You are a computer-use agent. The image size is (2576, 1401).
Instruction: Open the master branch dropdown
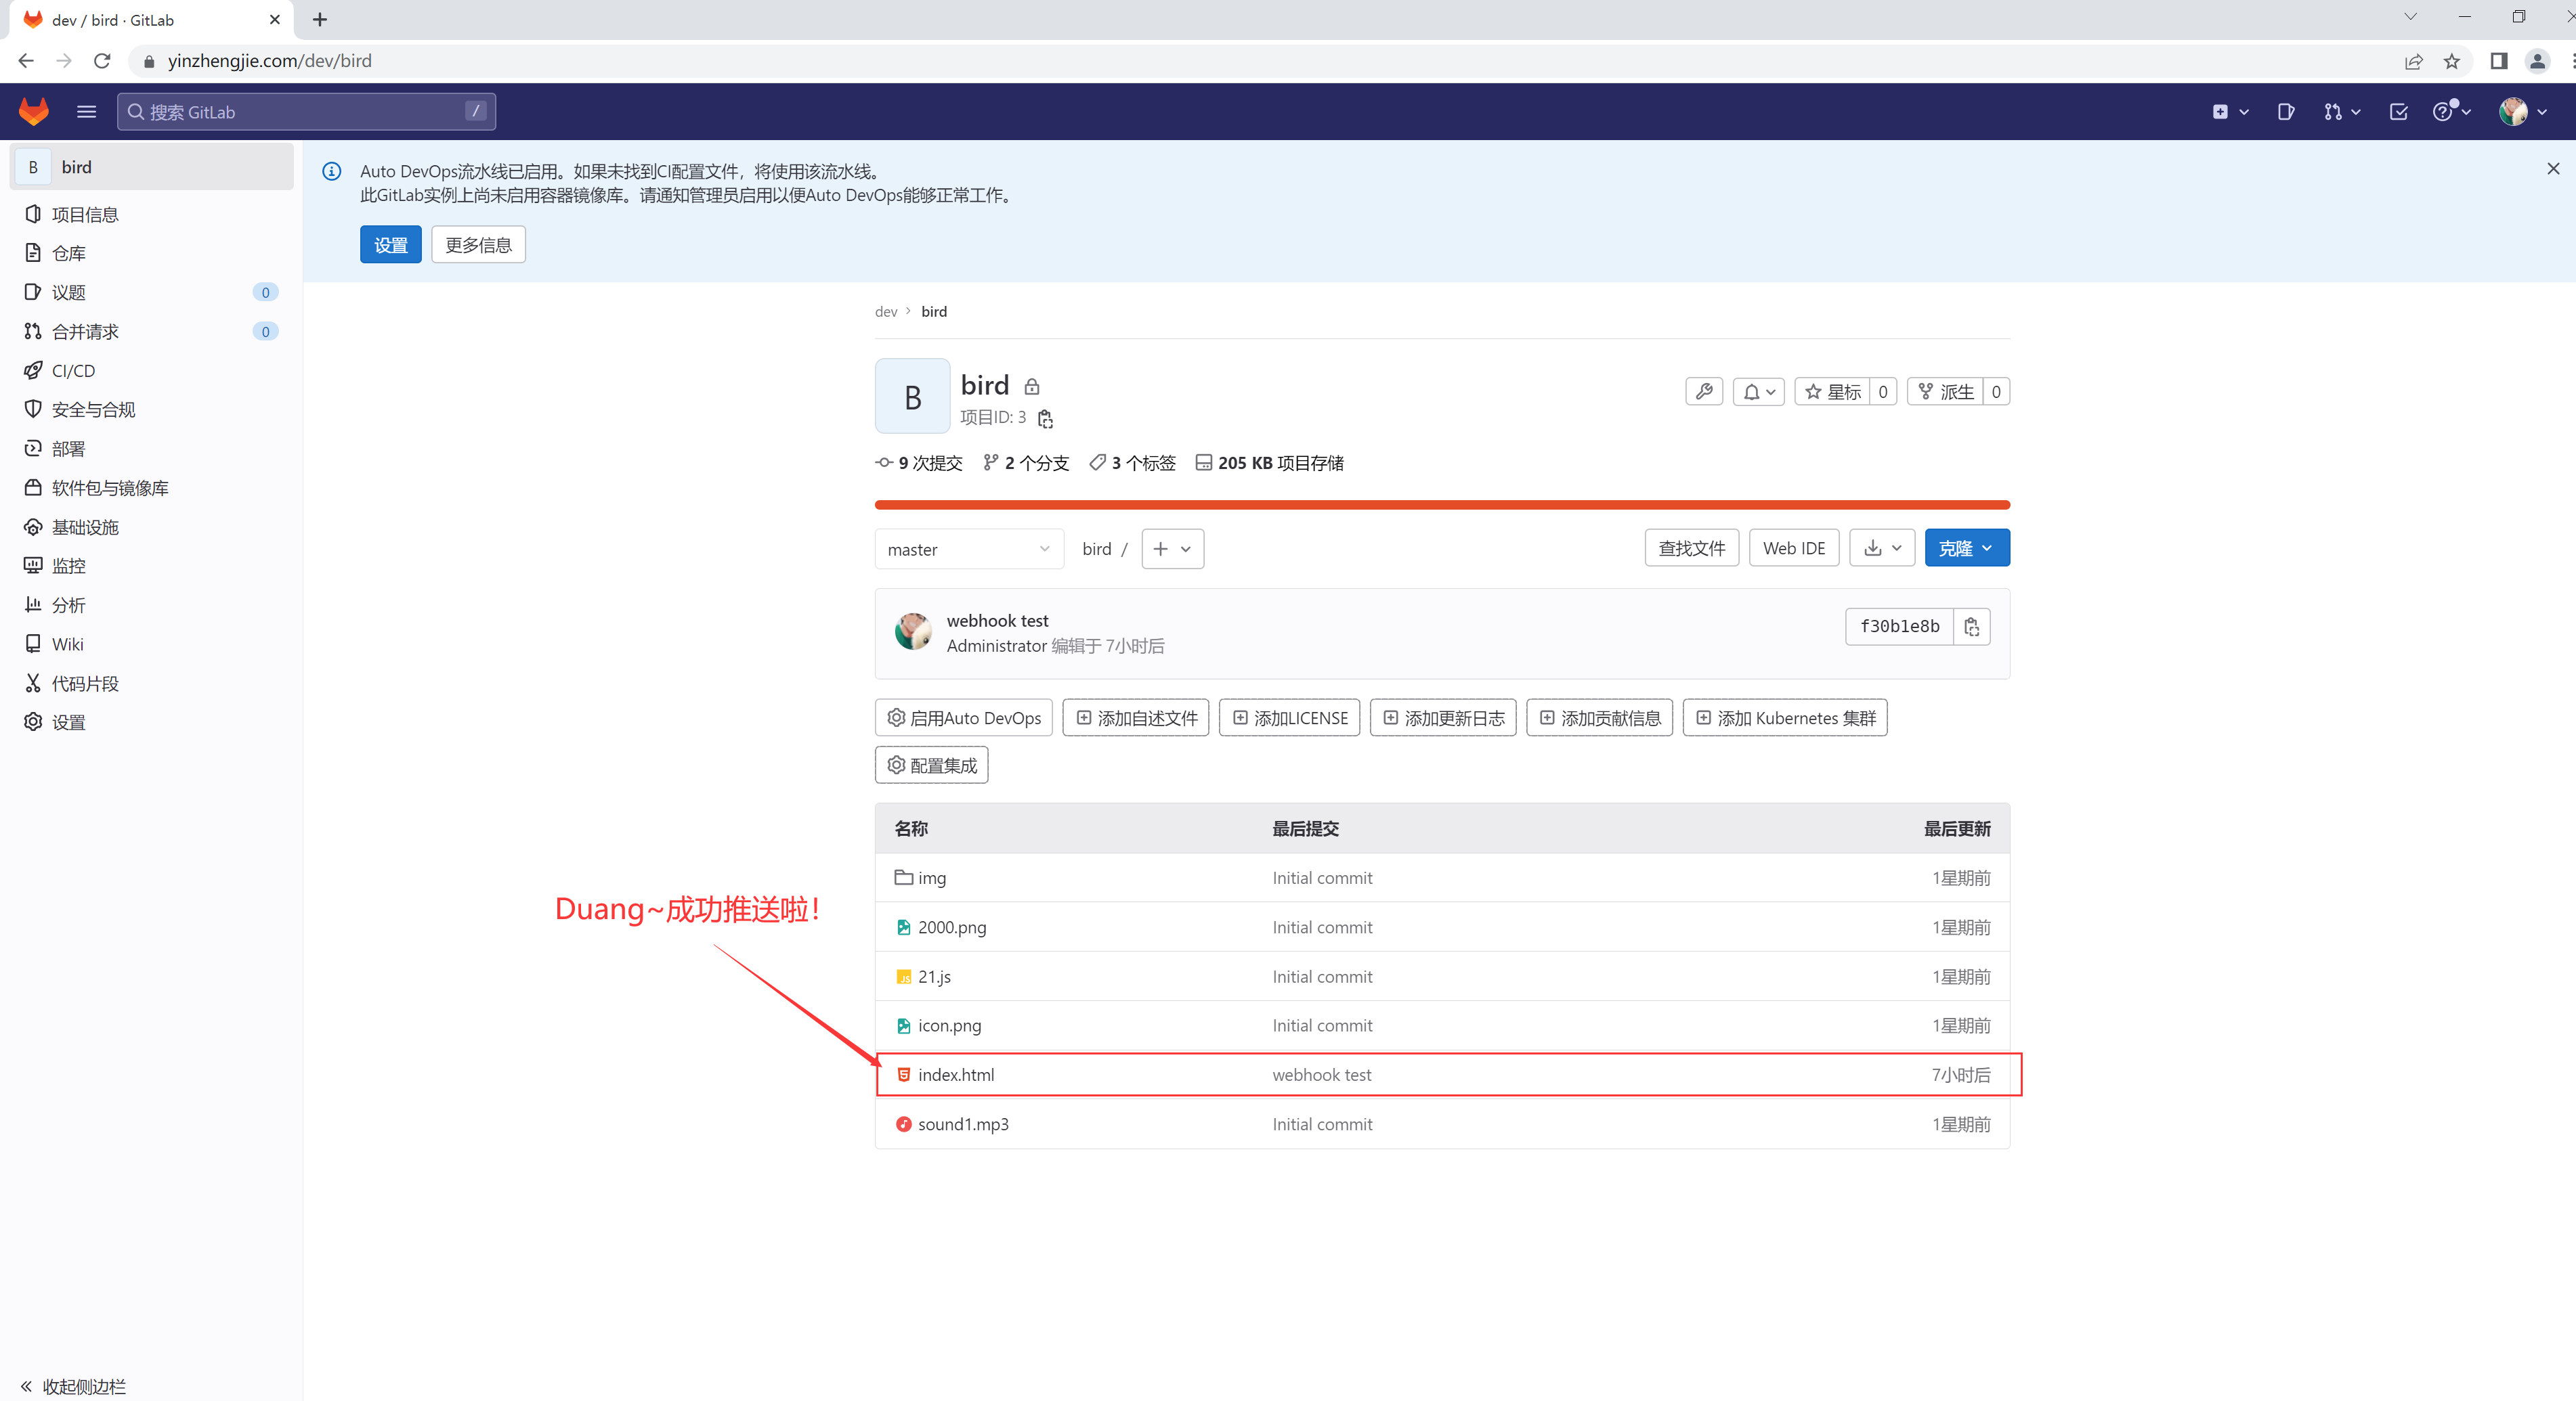tap(967, 549)
